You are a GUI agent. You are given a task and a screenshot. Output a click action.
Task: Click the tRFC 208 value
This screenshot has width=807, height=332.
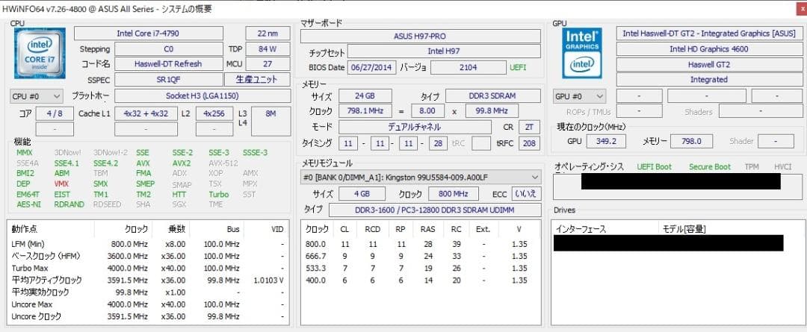pyautogui.click(x=530, y=143)
